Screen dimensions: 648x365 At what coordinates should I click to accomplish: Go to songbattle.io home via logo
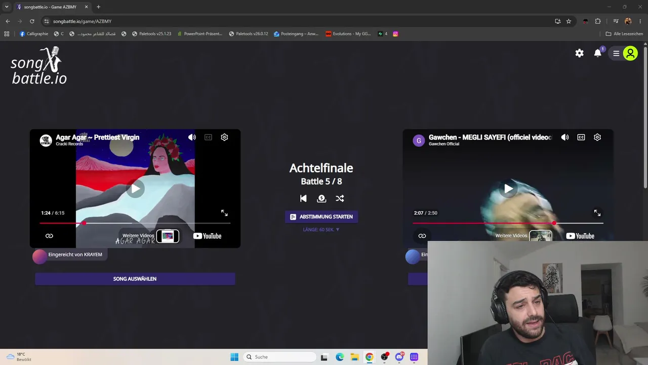(39, 66)
